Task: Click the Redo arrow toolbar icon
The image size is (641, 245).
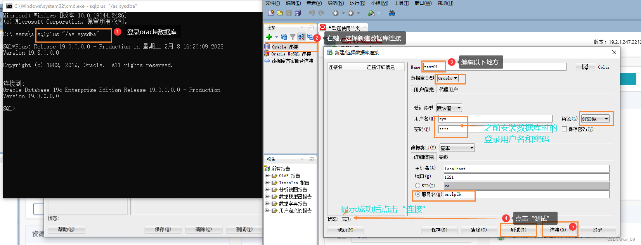Action: pos(321,13)
